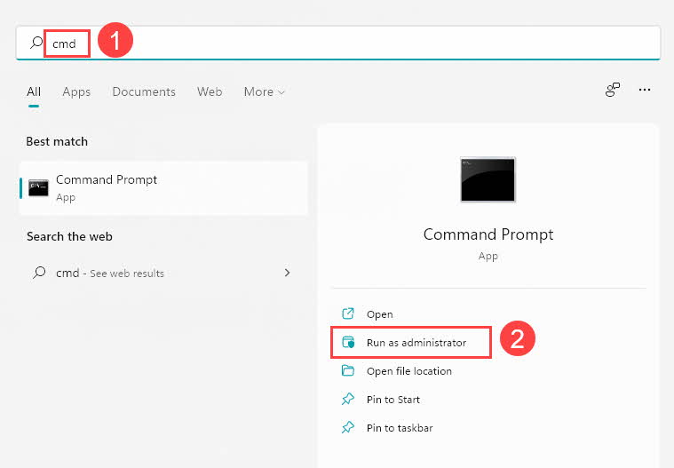Click the Open file location folder icon
The width and height of the screenshot is (674, 468).
pos(348,371)
